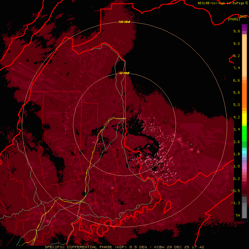Click the NEXLAB-College of DuPage watermark text
Image resolution: width=249 pixels, height=249 pixels.
pos(221,3)
